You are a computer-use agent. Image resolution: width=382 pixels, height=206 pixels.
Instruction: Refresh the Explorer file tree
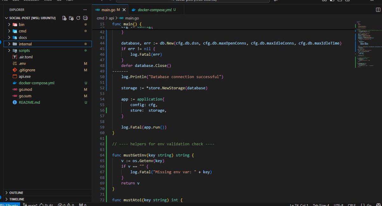[78, 18]
